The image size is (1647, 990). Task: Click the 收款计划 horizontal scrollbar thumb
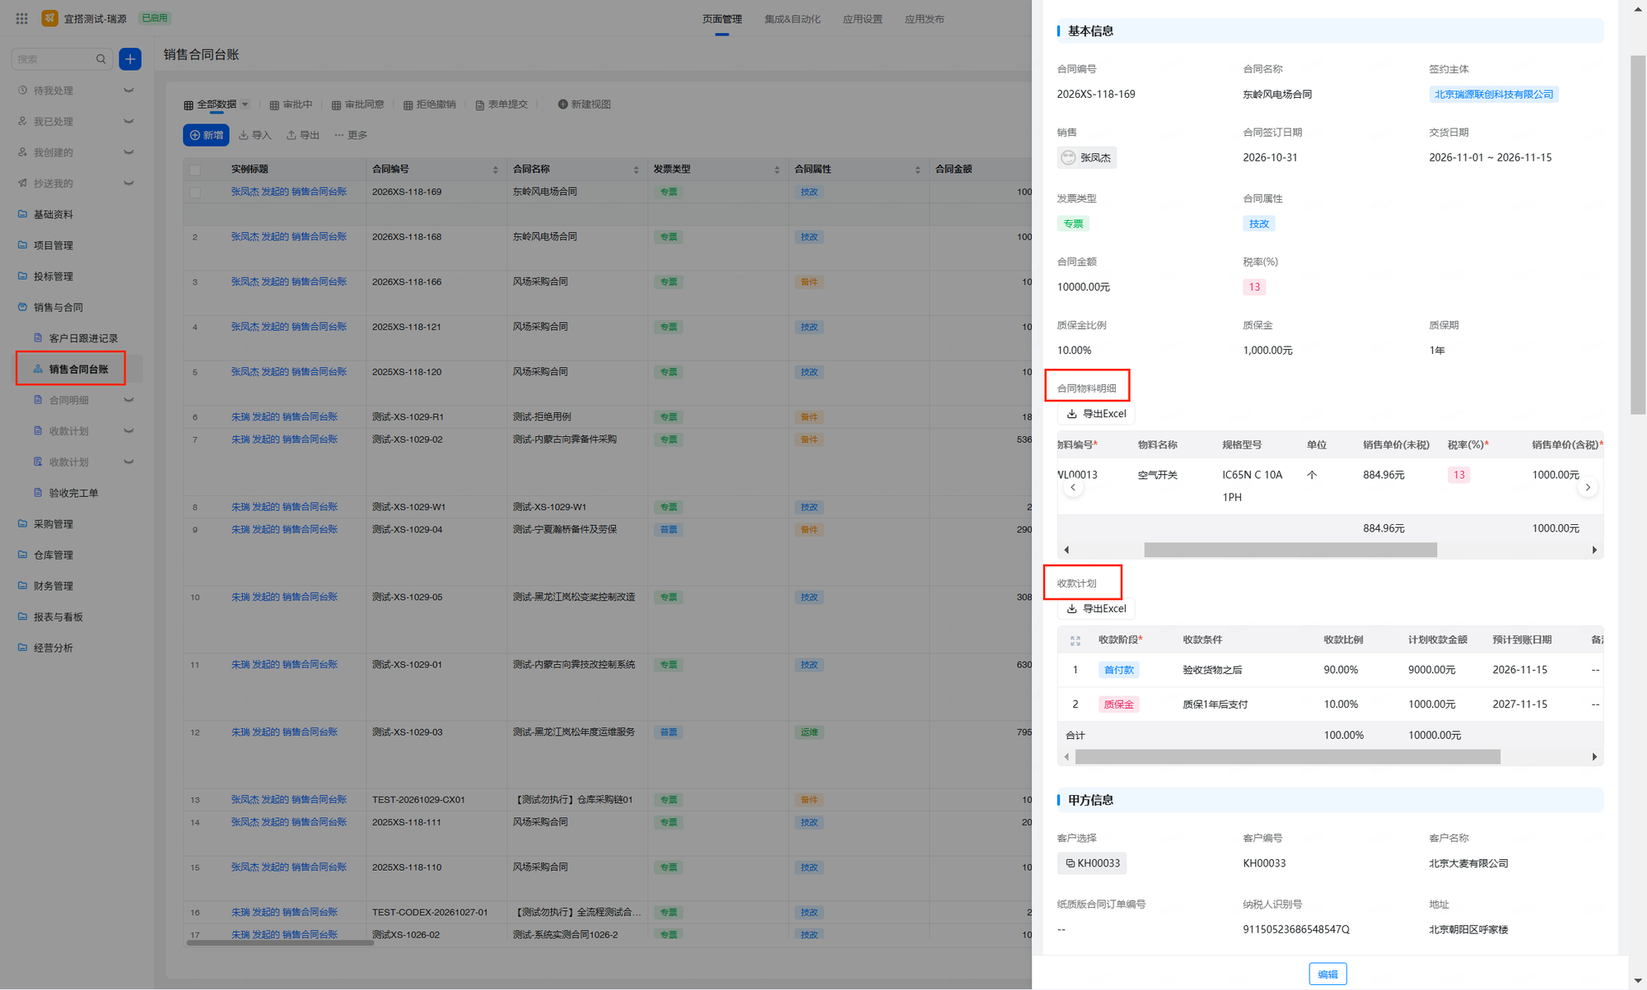coord(1287,756)
